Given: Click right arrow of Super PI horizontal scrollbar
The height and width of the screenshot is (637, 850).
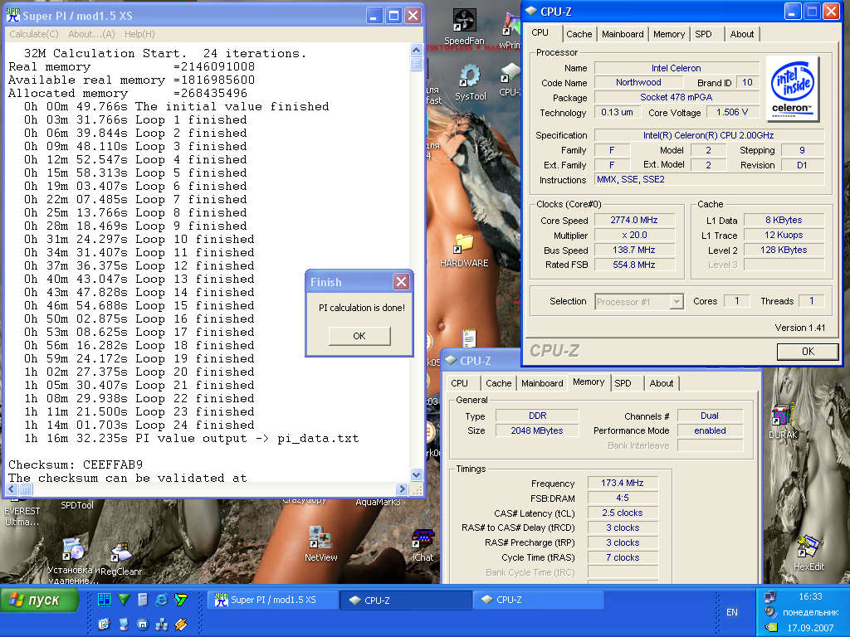Looking at the screenshot, I should (402, 489).
